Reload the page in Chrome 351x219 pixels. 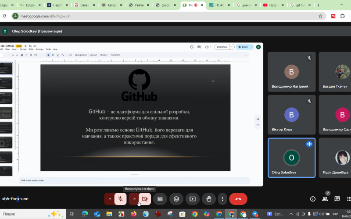(x=4, y=16)
